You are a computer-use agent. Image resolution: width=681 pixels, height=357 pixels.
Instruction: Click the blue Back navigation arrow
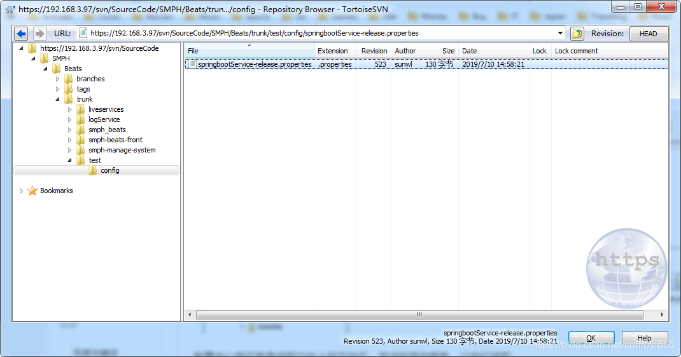[x=21, y=34]
